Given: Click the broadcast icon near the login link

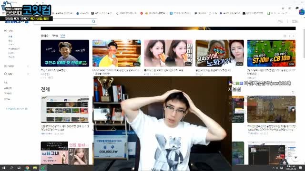Looking at the screenshot, I should pyautogui.click(x=280, y=21).
